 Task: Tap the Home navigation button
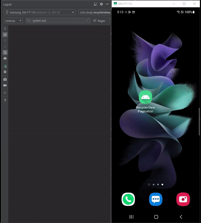156,217
